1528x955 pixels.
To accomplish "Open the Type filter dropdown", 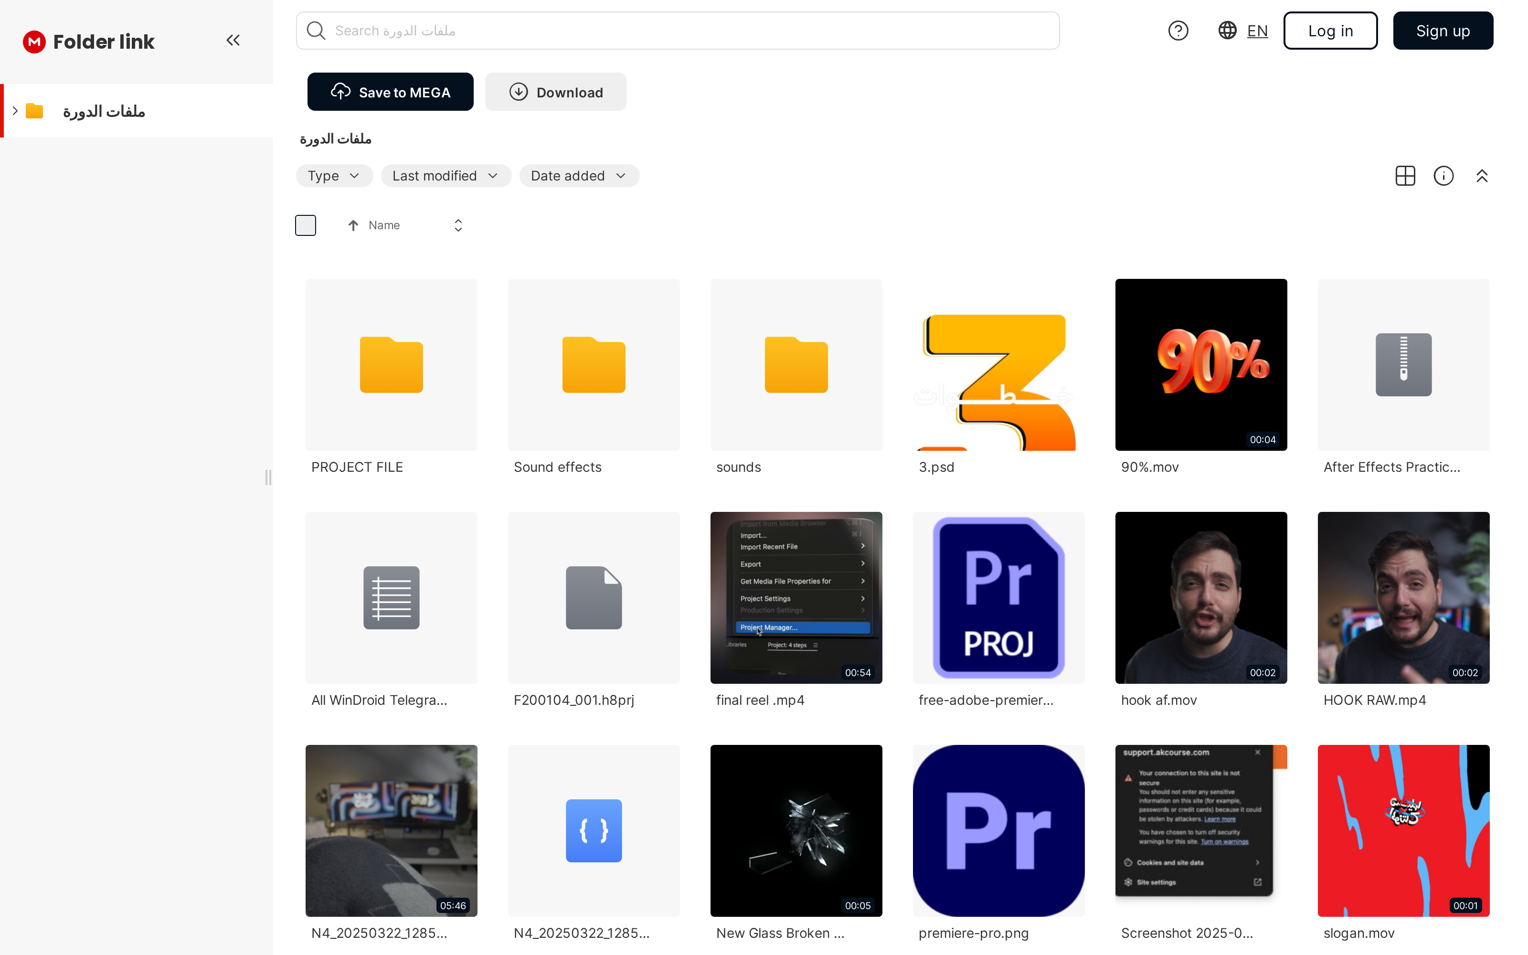I will click(334, 176).
